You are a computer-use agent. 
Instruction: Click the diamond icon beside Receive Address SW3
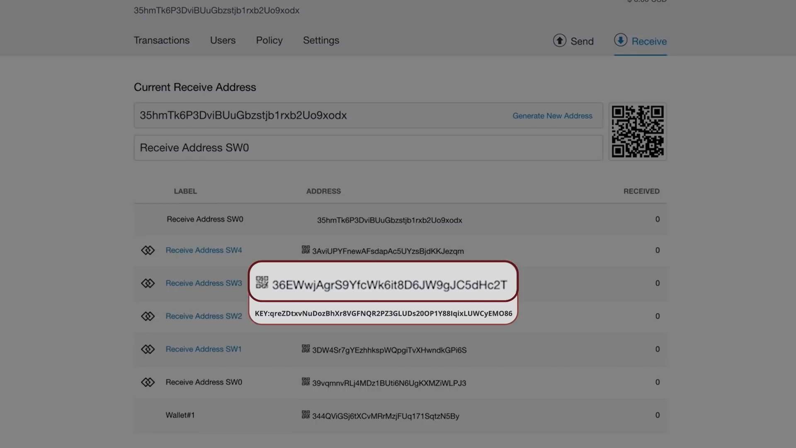point(148,283)
